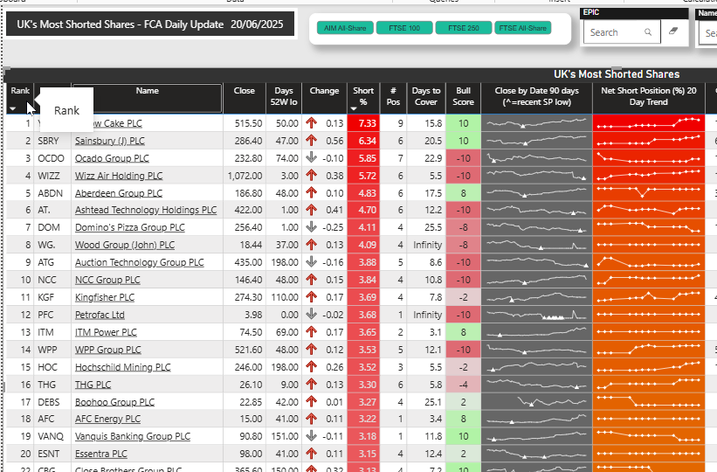Open ITM Power PLC link
Image resolution: width=717 pixels, height=472 pixels.
(106, 332)
